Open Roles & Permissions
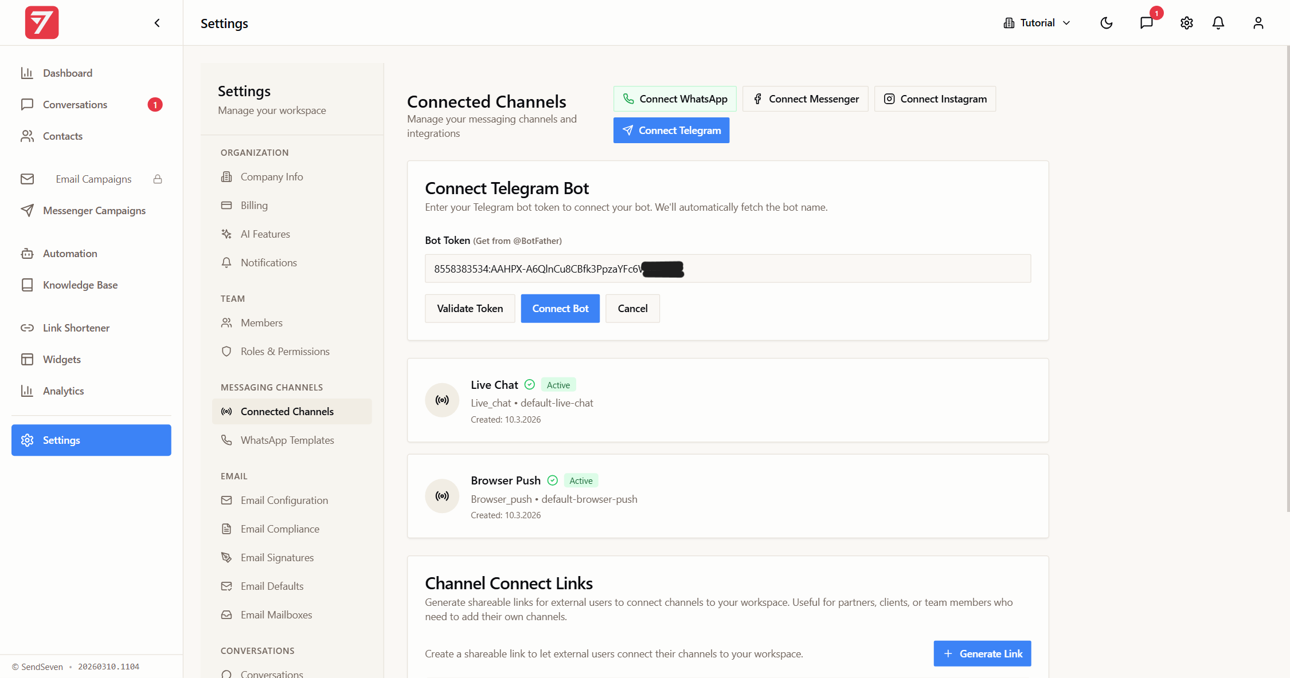 [292, 352]
